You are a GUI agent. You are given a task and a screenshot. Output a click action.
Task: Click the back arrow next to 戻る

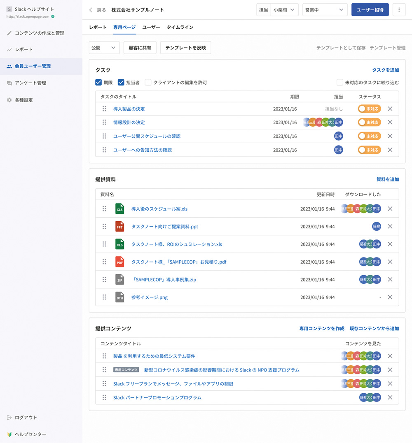tap(91, 10)
